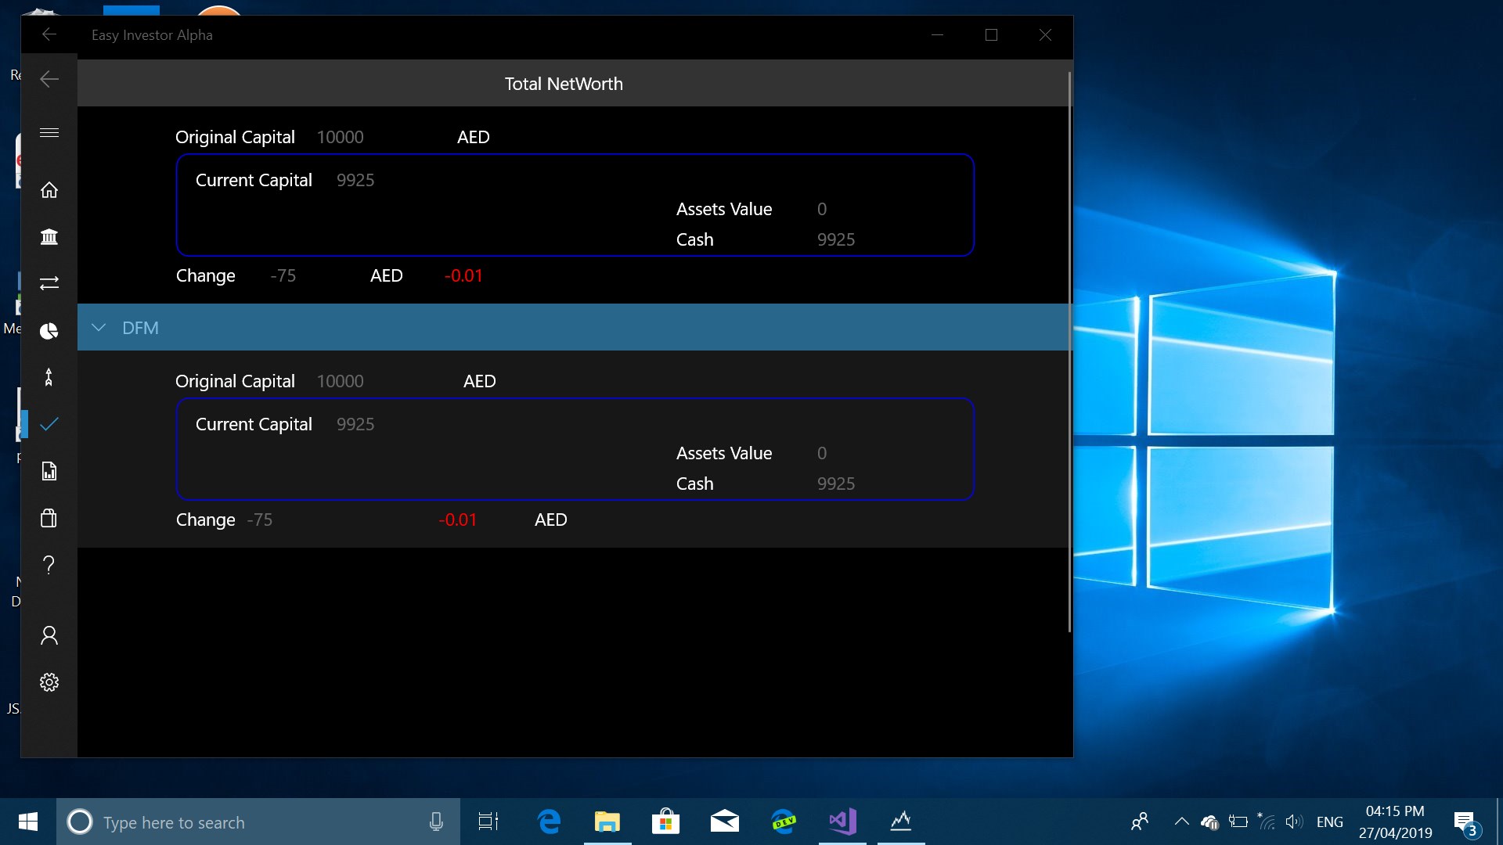
Task: Click title bar back arrow
Action: [x=49, y=34]
